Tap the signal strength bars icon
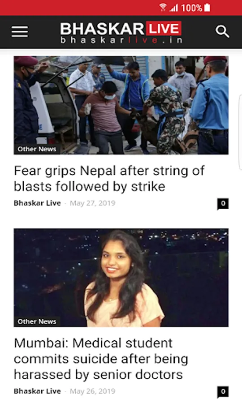The width and height of the screenshot is (242, 403). (174, 8)
